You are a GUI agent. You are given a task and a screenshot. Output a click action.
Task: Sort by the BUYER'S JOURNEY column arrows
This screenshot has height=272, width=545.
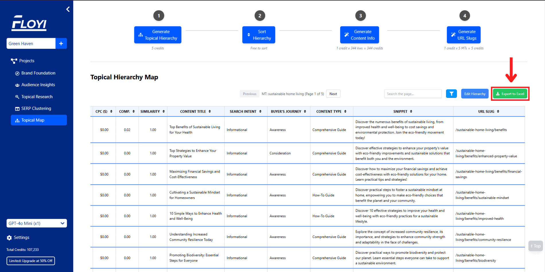(x=305, y=112)
